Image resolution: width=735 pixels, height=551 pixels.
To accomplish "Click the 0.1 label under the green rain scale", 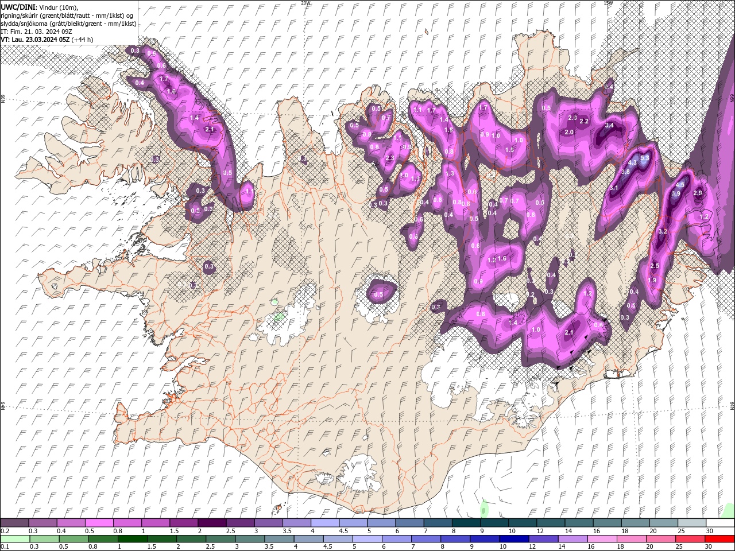I will (x=5, y=546).
